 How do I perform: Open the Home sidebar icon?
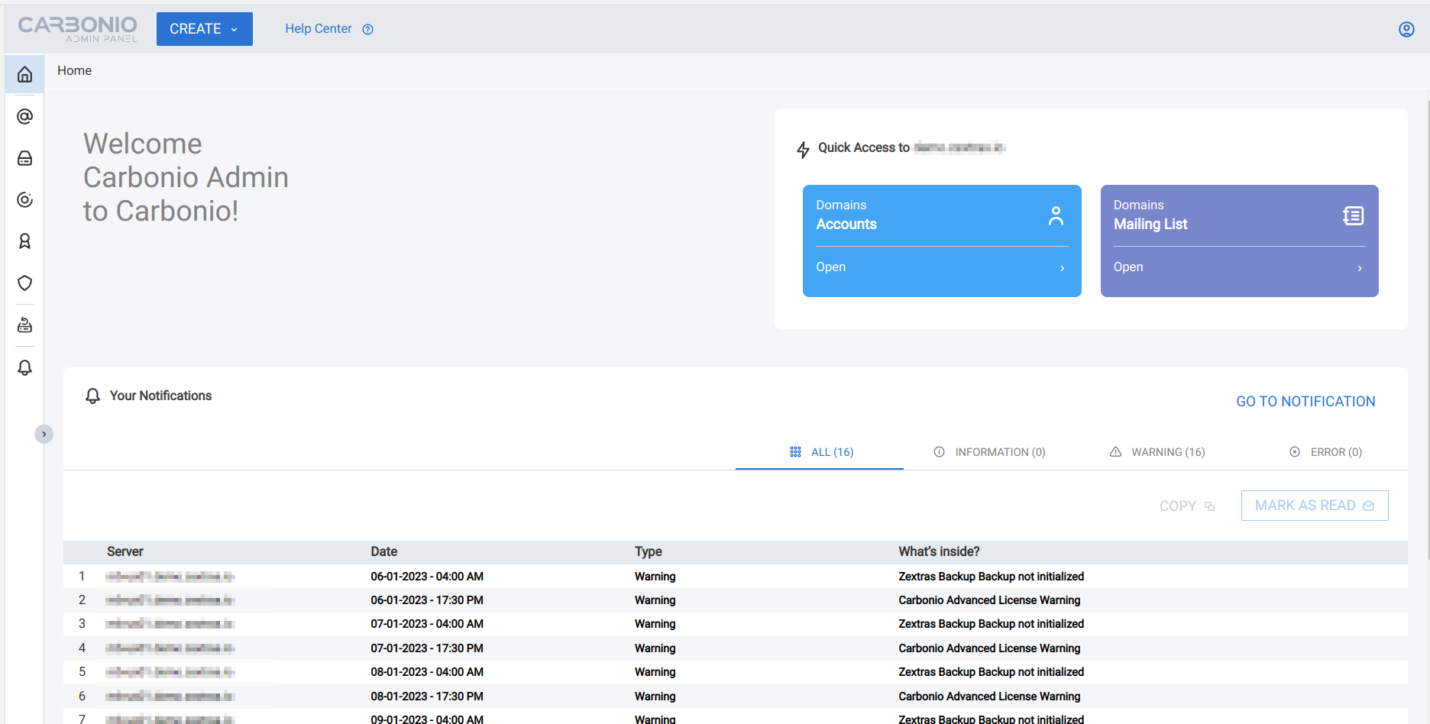[x=24, y=74]
